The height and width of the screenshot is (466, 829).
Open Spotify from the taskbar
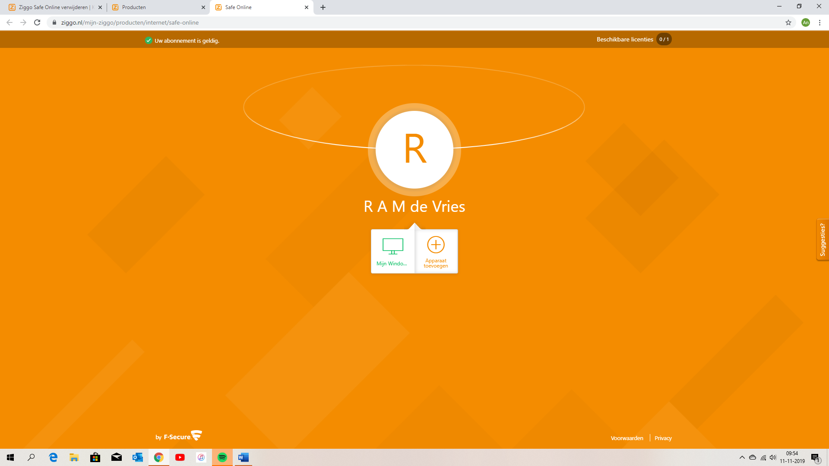[x=222, y=457]
